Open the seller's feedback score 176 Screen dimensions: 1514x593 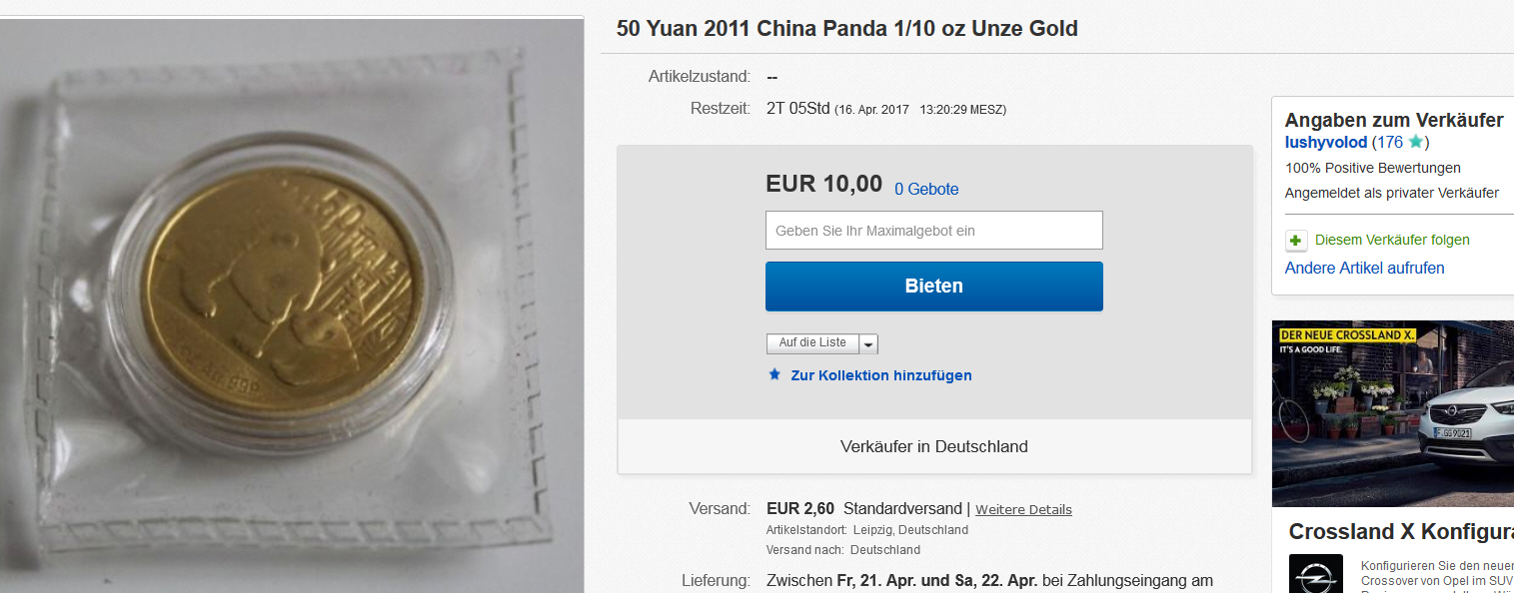coord(1390,143)
